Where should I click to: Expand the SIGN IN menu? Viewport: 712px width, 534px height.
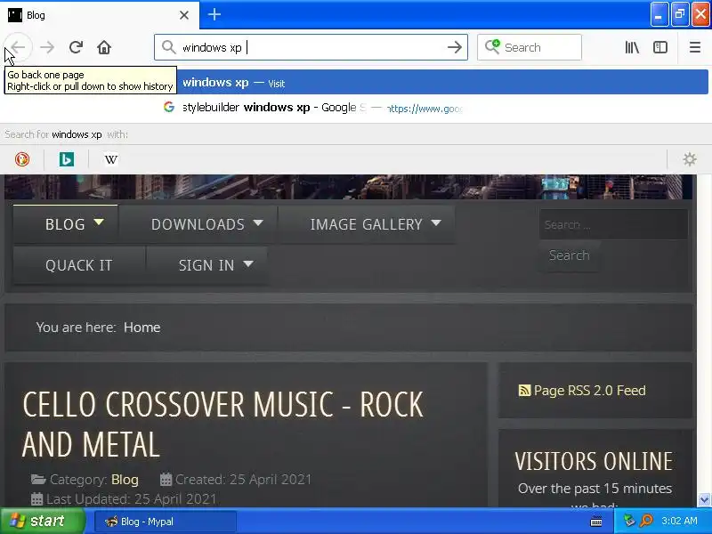206,265
